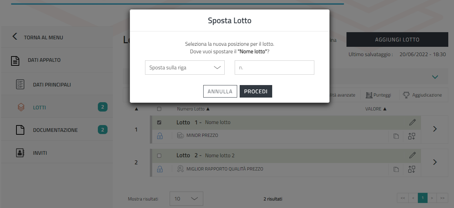454x208 pixels.
Task: Open the results-per-page dropdown showing 10
Action: 186,199
